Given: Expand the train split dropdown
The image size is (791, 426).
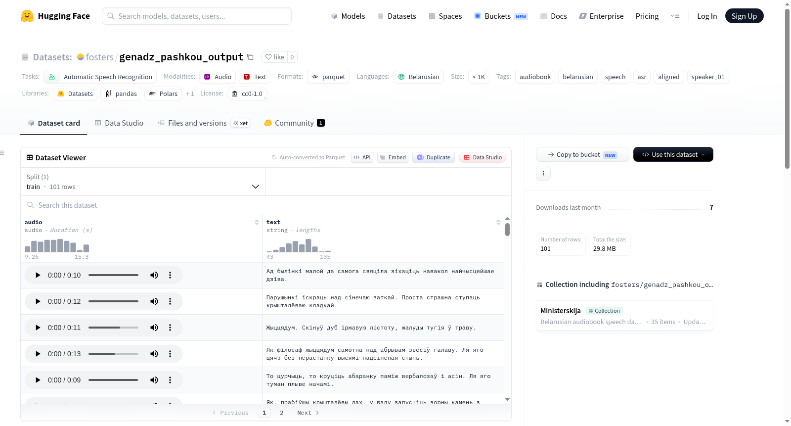Looking at the screenshot, I should [143, 182].
